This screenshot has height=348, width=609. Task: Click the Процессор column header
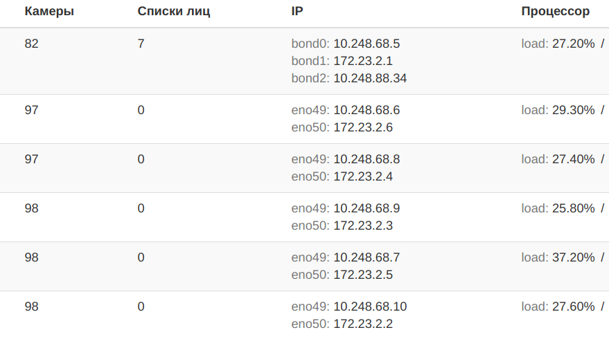(x=556, y=11)
